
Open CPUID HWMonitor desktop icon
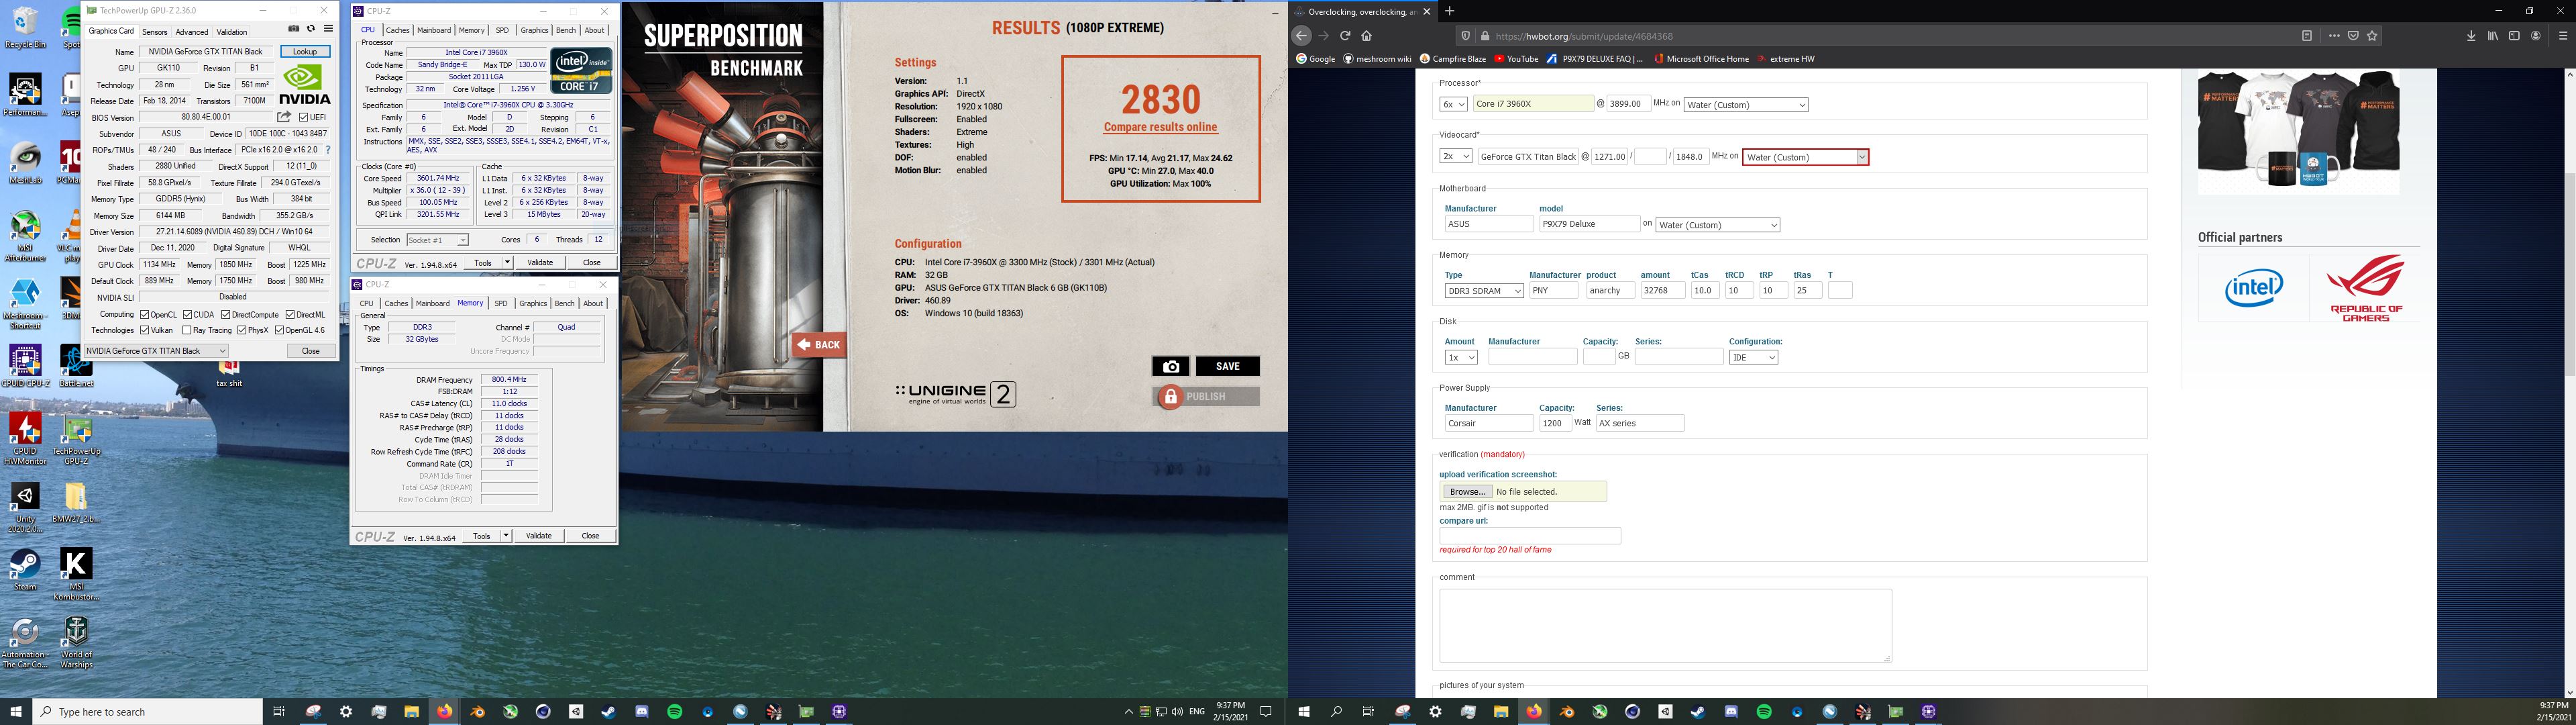pos(25,438)
